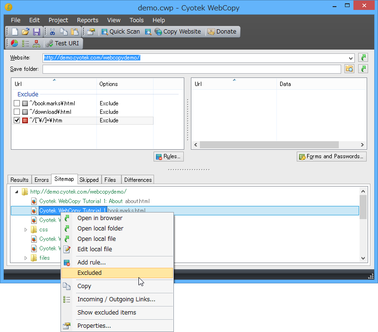Open the Edit menu
Viewport: 378px width, 332px height.
(34, 20)
